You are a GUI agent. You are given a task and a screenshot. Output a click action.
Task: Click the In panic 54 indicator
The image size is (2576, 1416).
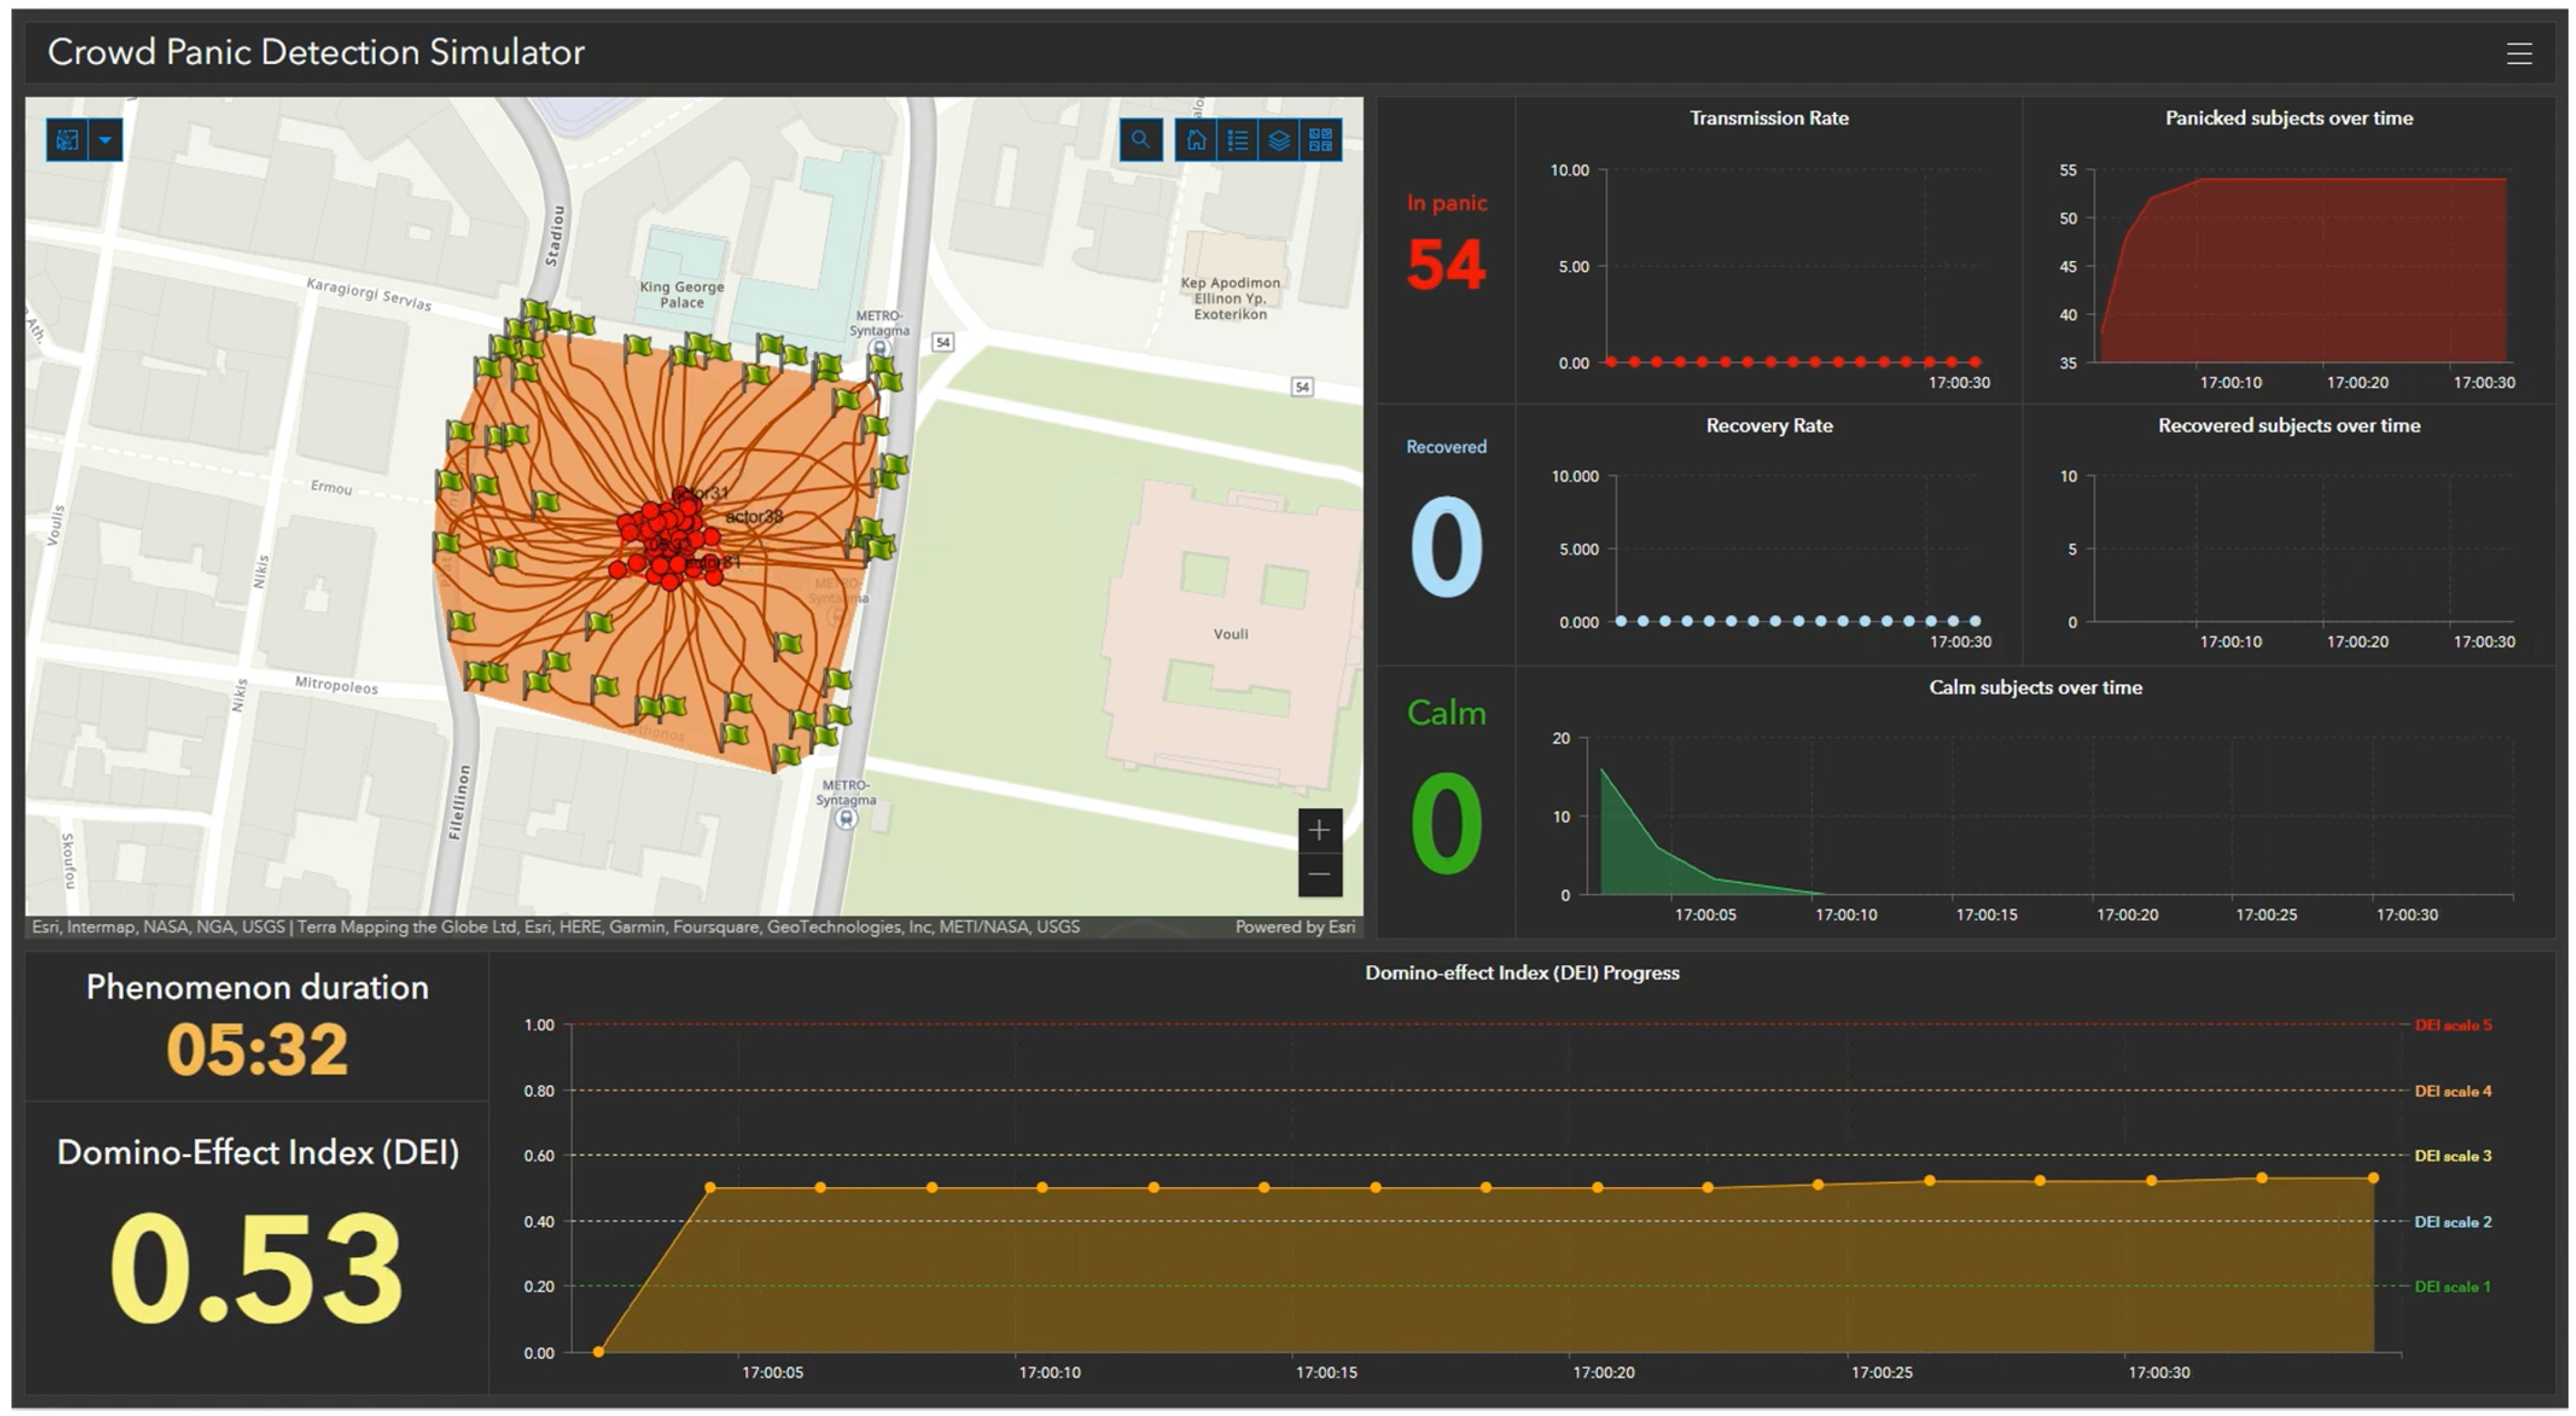tap(1445, 265)
